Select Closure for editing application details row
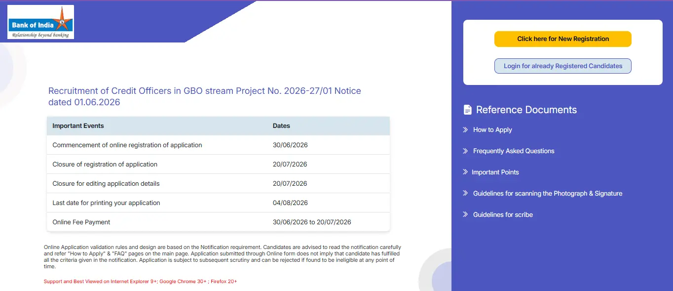Viewport: 673px width, 291px height. pyautogui.click(x=218, y=183)
